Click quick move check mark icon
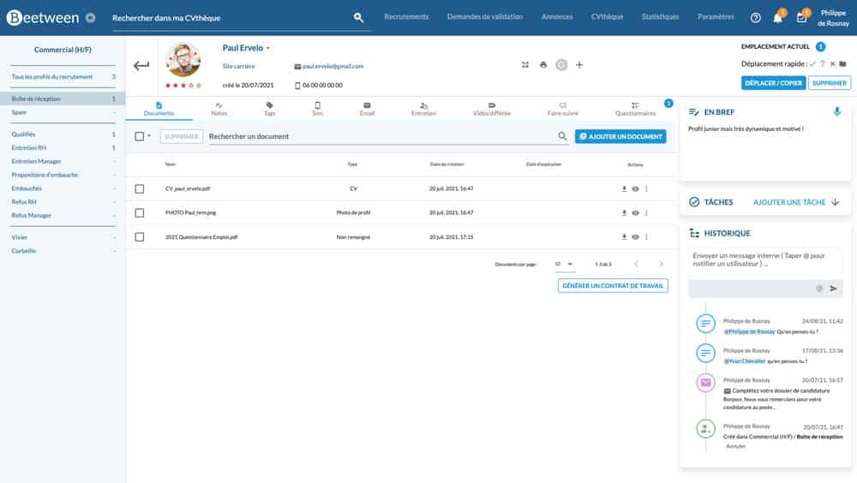 (x=812, y=64)
